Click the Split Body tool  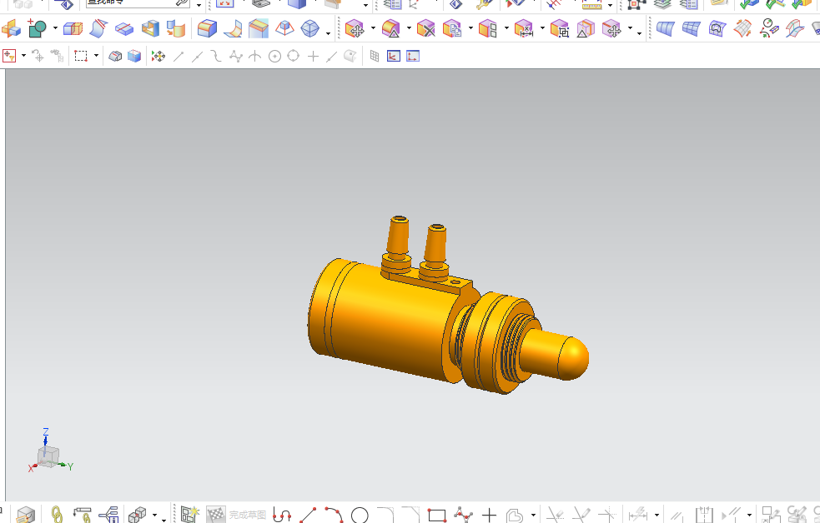(124, 28)
